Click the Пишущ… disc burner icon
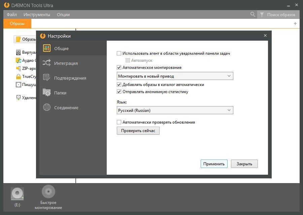The image size is (303, 215). coord(19,84)
